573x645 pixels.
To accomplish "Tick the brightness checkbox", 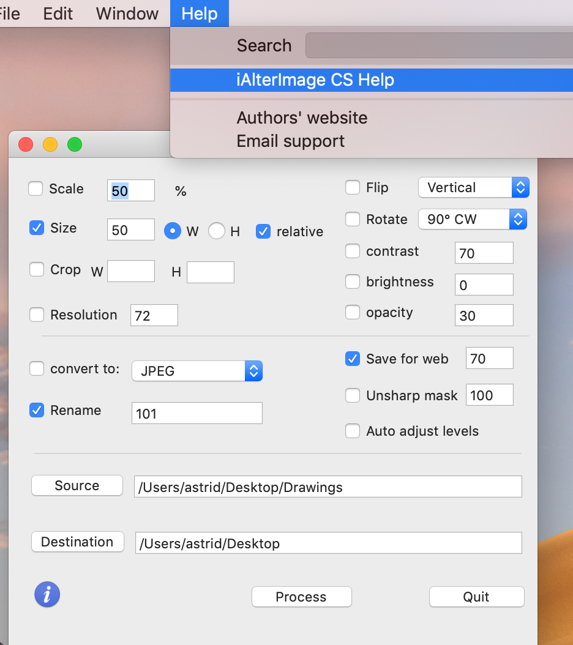I will coord(353,281).
